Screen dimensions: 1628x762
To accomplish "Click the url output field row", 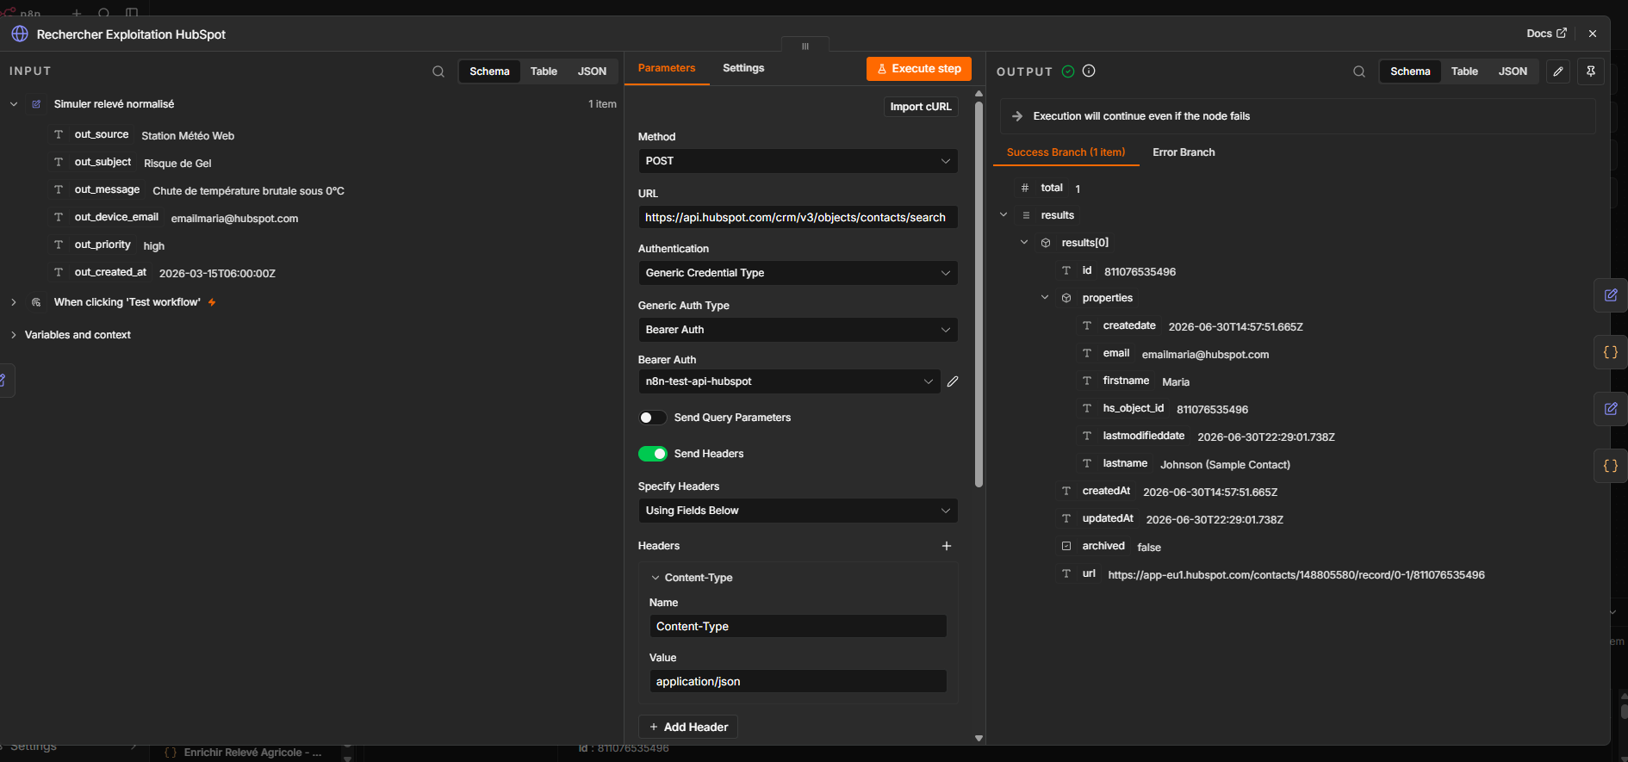I will [1272, 574].
